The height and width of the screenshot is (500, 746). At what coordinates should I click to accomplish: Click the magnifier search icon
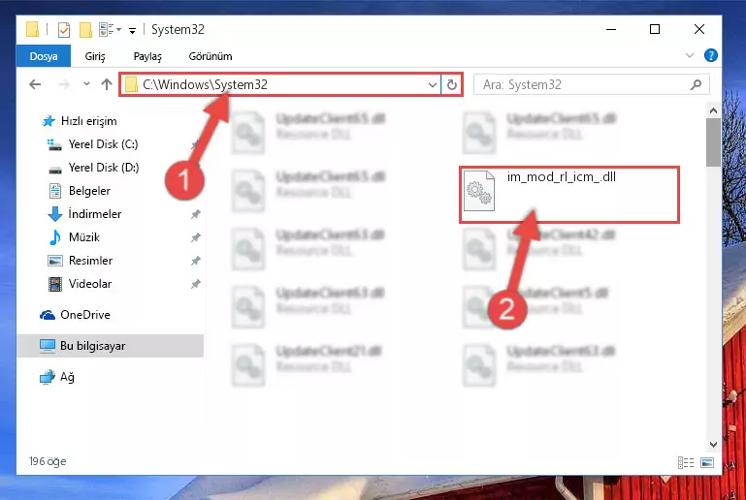coord(697,85)
